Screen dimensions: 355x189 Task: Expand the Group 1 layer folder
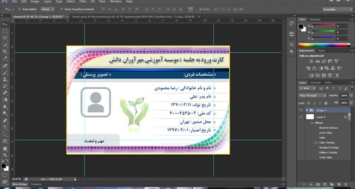point(307,110)
